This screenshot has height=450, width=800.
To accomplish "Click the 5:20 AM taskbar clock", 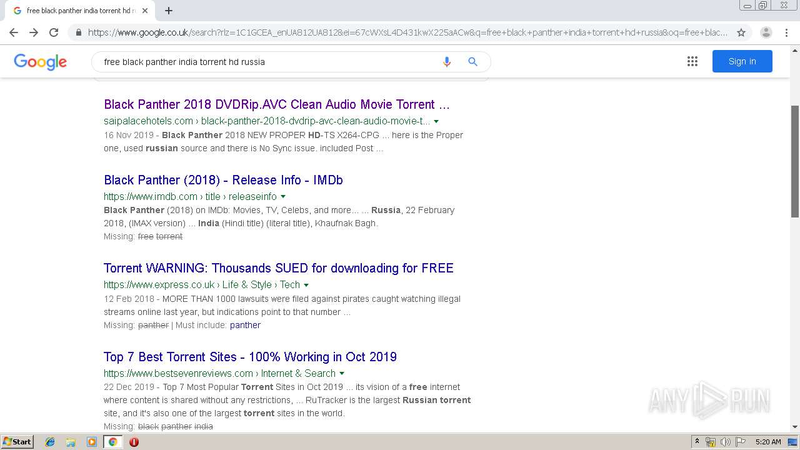I will point(768,442).
